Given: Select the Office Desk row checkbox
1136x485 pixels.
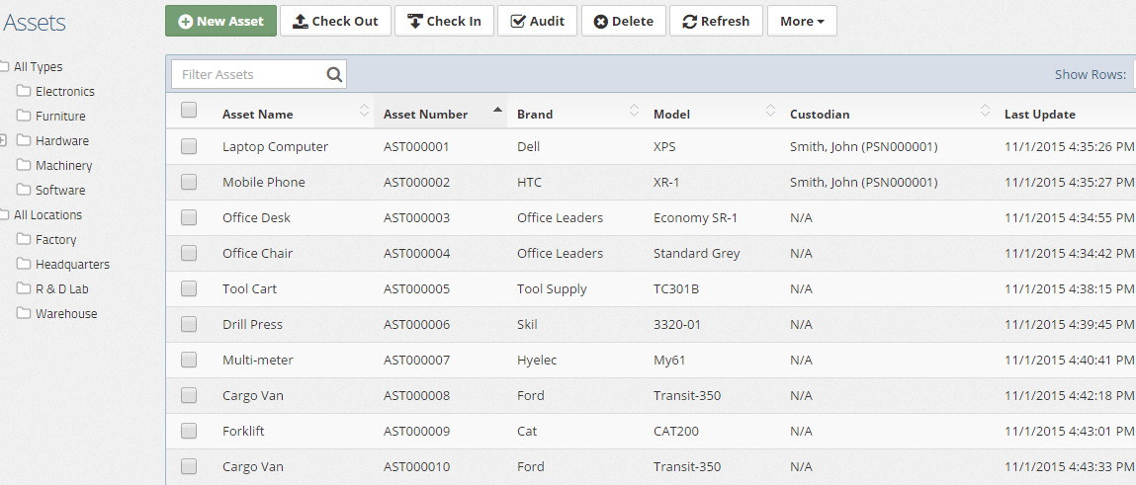Looking at the screenshot, I should pos(189,217).
